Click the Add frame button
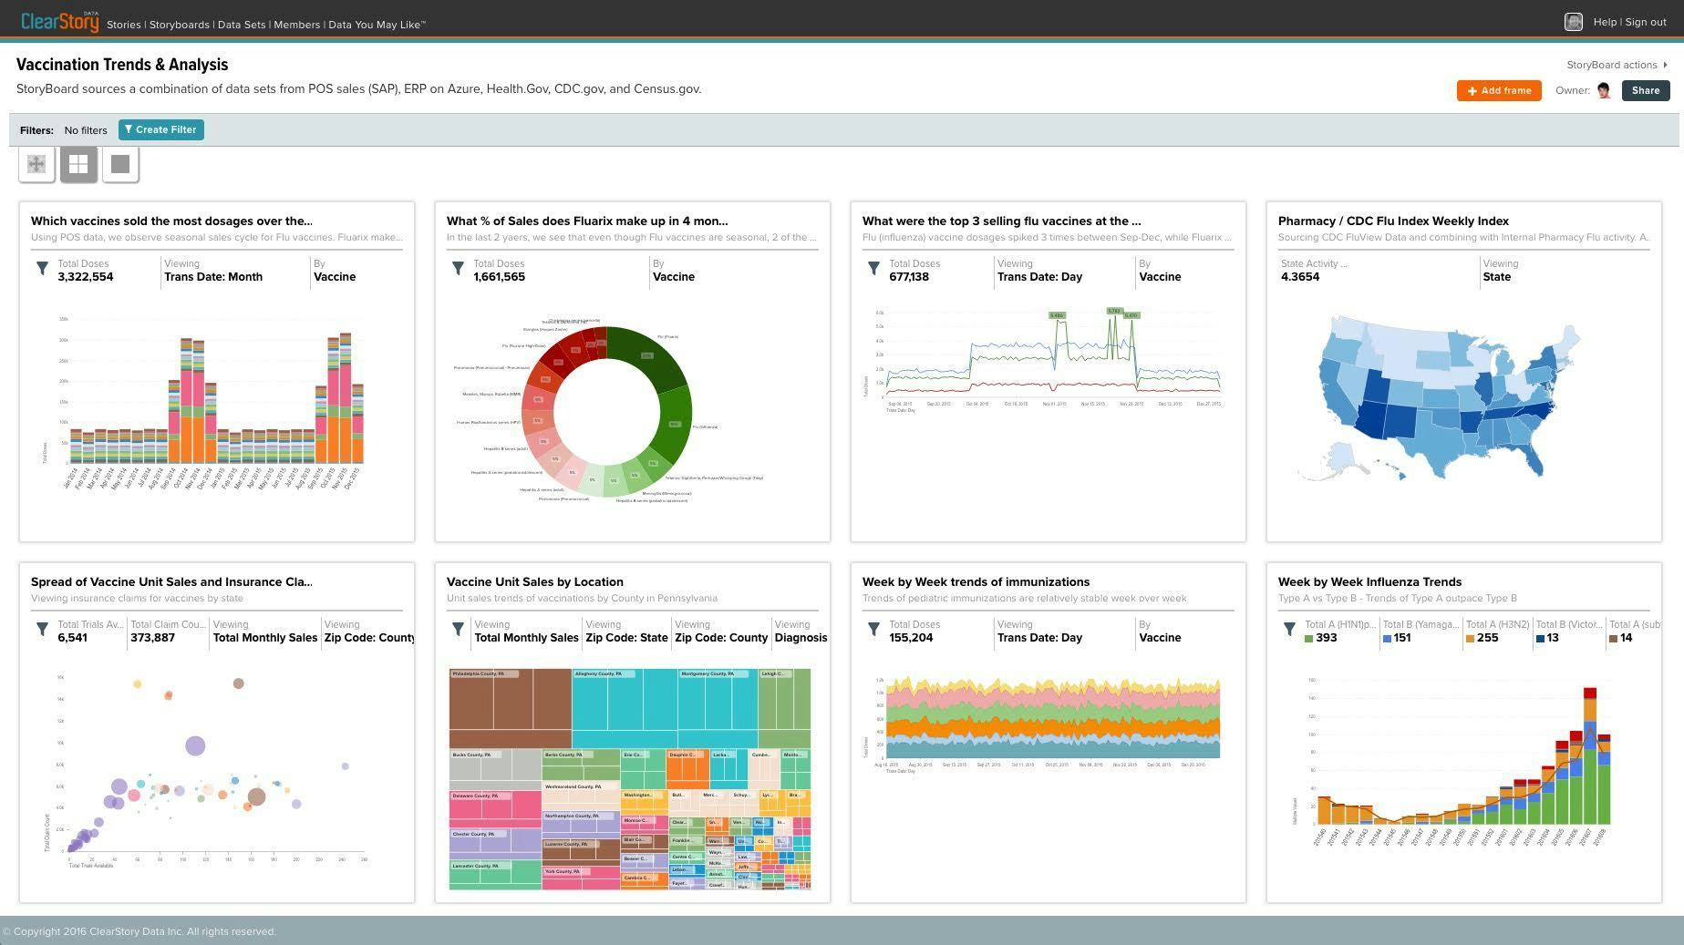This screenshot has height=945, width=1684. tap(1498, 90)
